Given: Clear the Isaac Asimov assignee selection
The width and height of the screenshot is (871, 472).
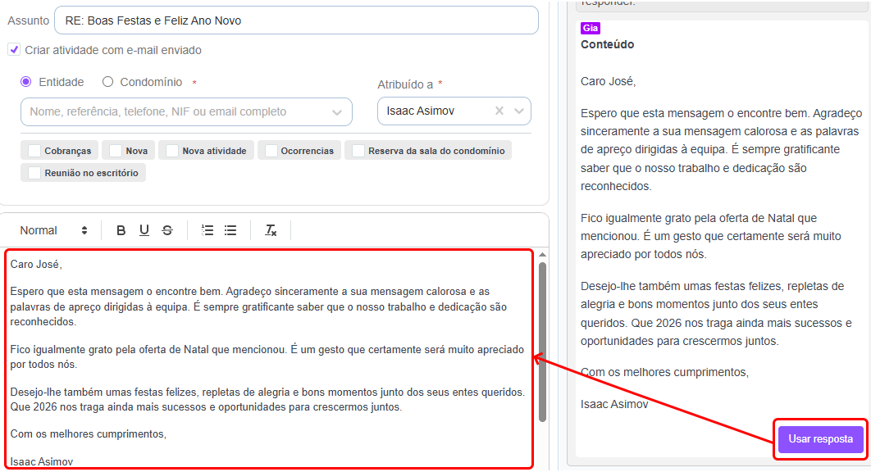Looking at the screenshot, I should click(x=499, y=111).
